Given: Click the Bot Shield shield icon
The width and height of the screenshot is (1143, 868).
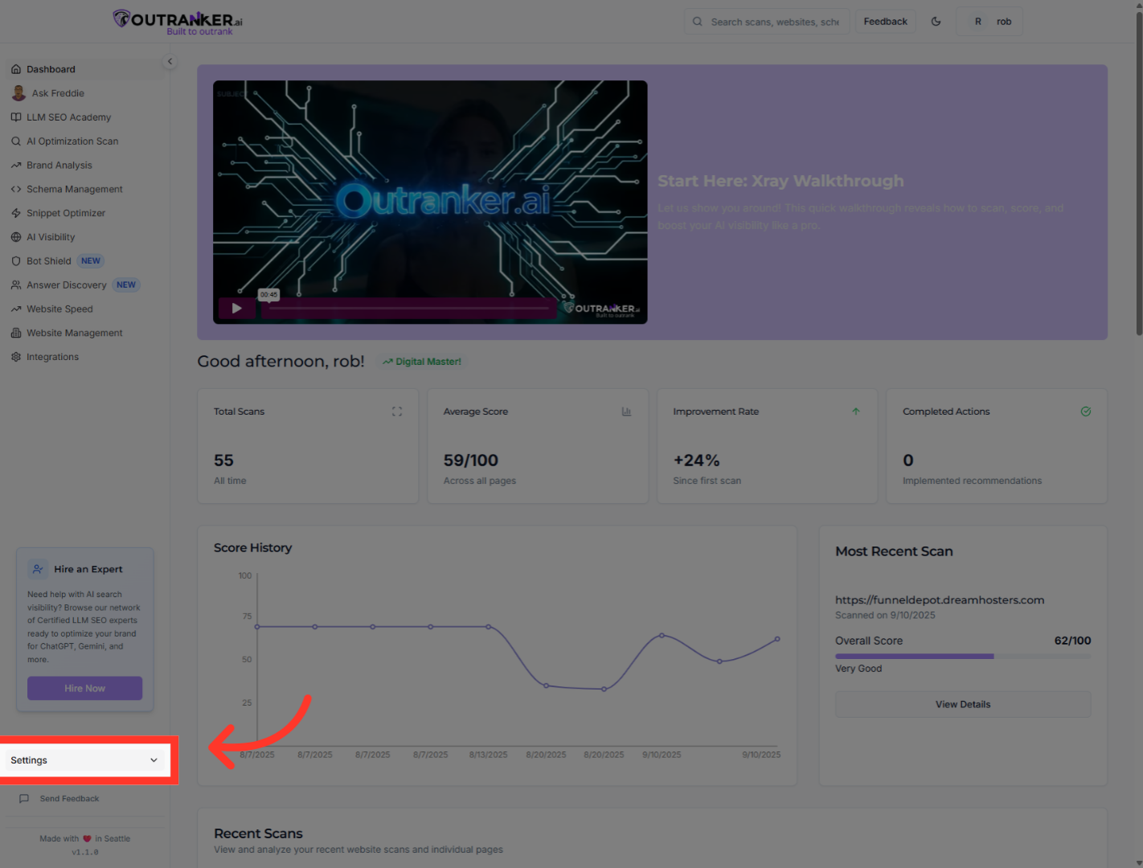Looking at the screenshot, I should click(16, 261).
